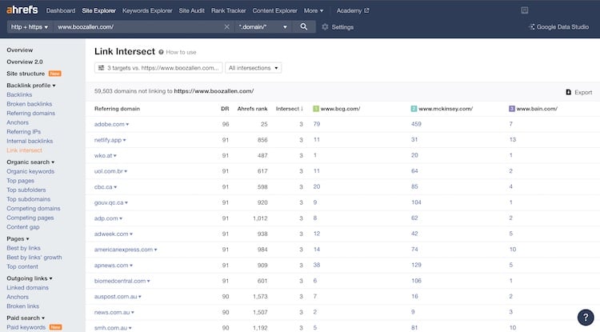Viewport: 600px width, 332px height.
Task: Click the Export icon
Action: point(569,92)
